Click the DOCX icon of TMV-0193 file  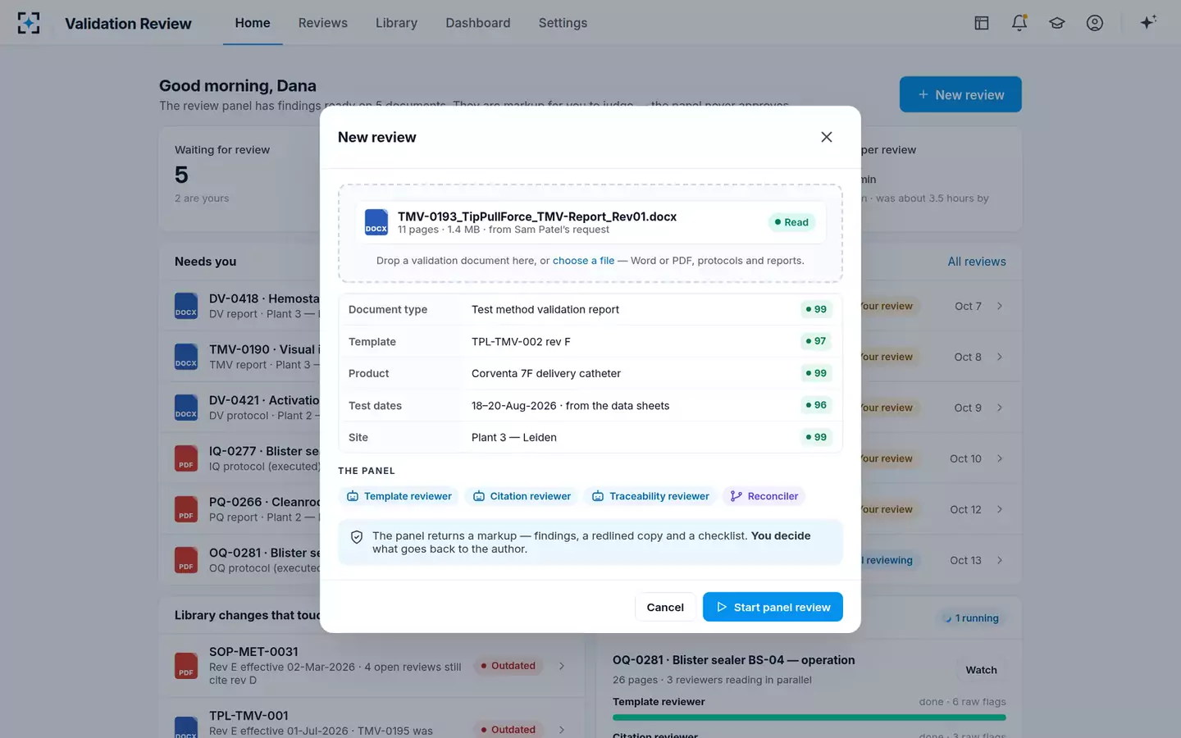(x=376, y=222)
